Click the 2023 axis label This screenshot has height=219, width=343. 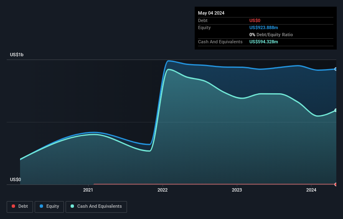tap(237, 190)
